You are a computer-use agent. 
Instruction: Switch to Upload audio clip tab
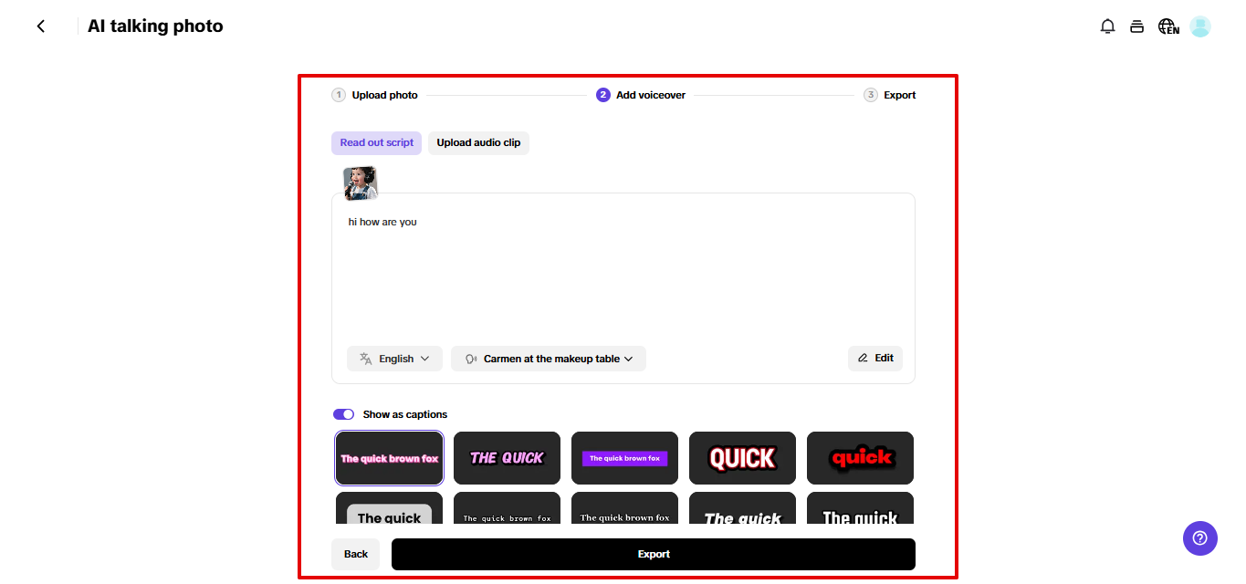click(478, 142)
